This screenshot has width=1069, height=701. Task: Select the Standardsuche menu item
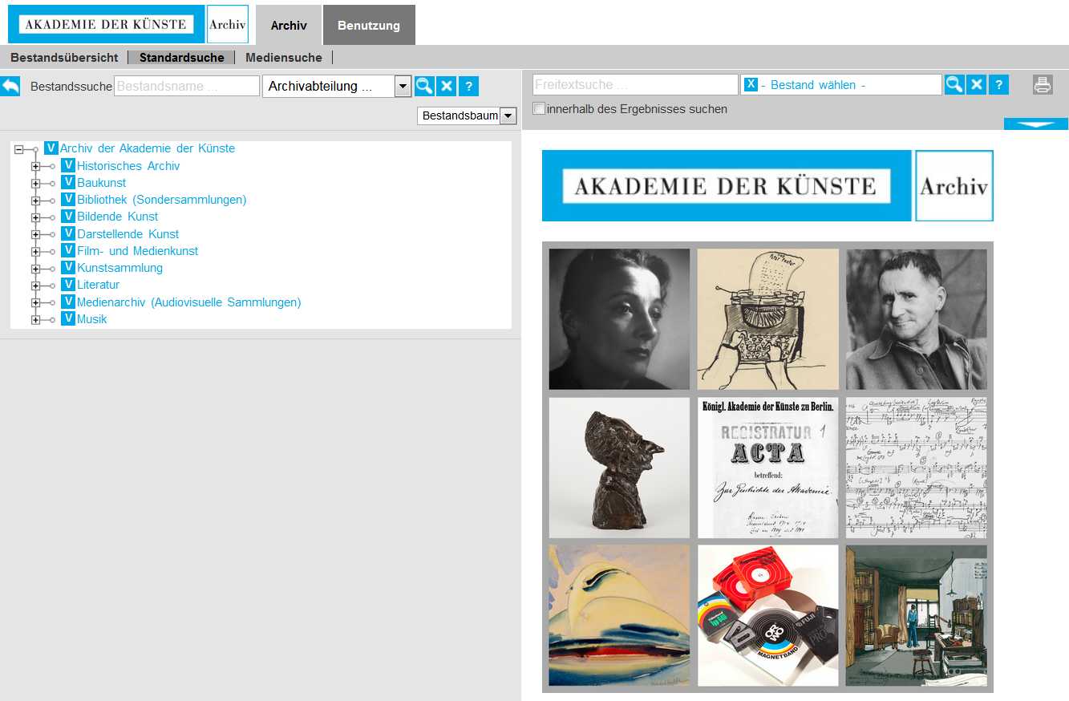(182, 58)
